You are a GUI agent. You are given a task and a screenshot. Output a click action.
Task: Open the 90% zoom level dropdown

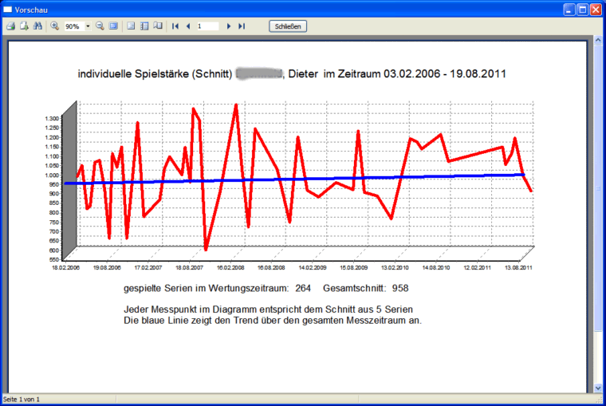point(89,26)
